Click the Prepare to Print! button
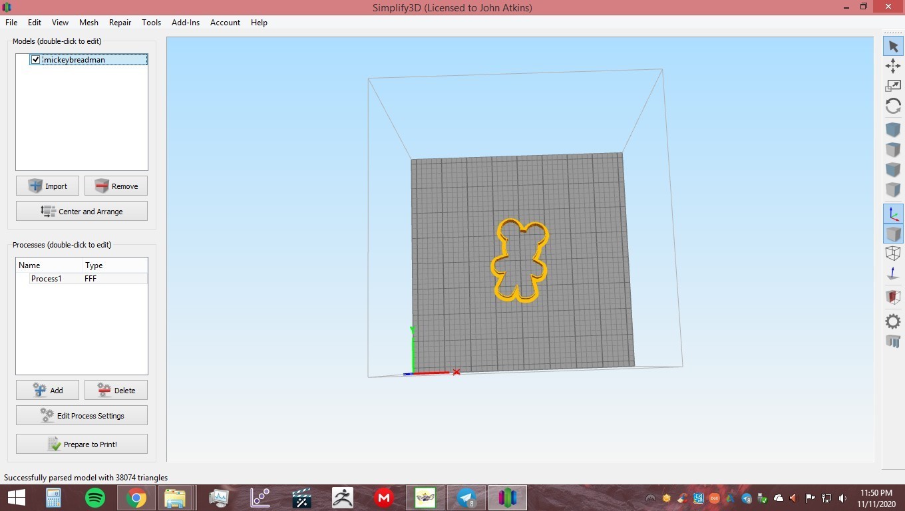Image resolution: width=905 pixels, height=511 pixels. (82, 444)
